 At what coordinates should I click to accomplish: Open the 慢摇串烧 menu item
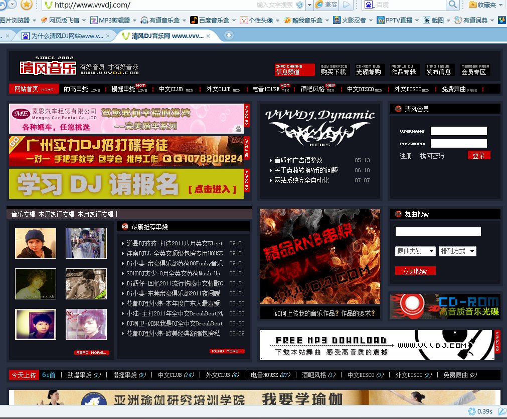[129, 89]
